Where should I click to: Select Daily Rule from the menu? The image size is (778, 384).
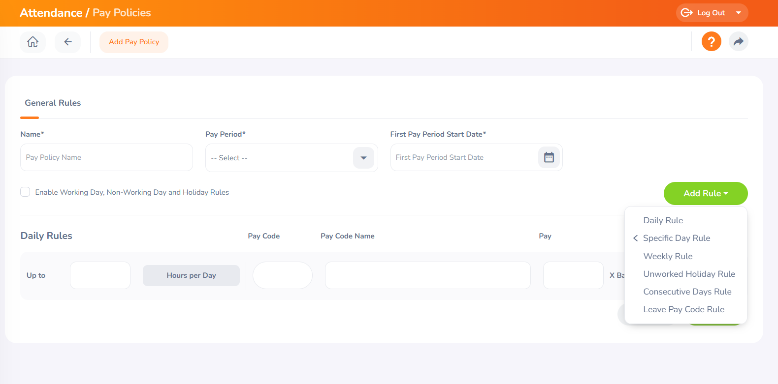(663, 220)
